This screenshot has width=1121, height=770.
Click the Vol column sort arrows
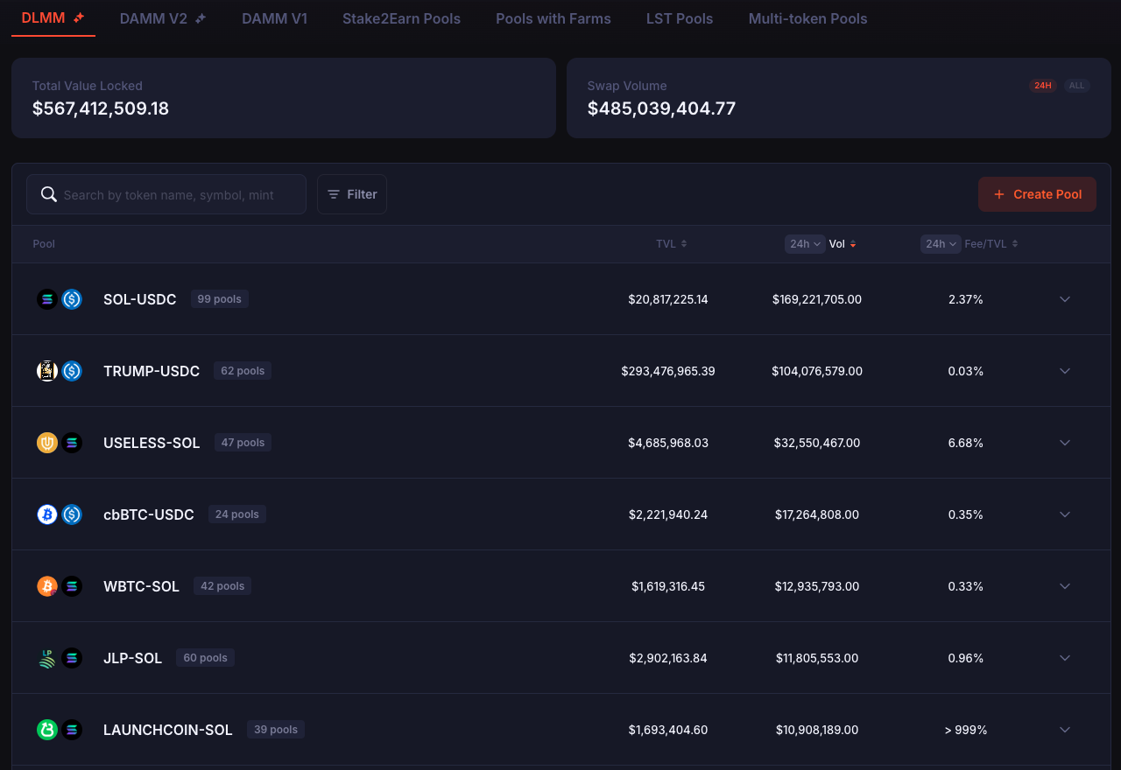click(x=853, y=244)
